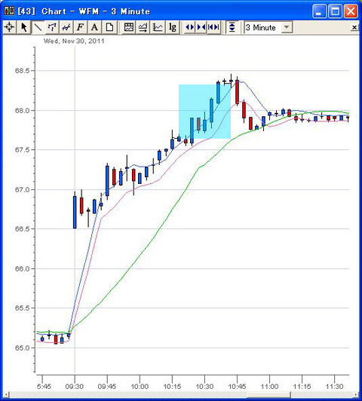
Task: Click the 10:45 time axis label
Action: 237,386
